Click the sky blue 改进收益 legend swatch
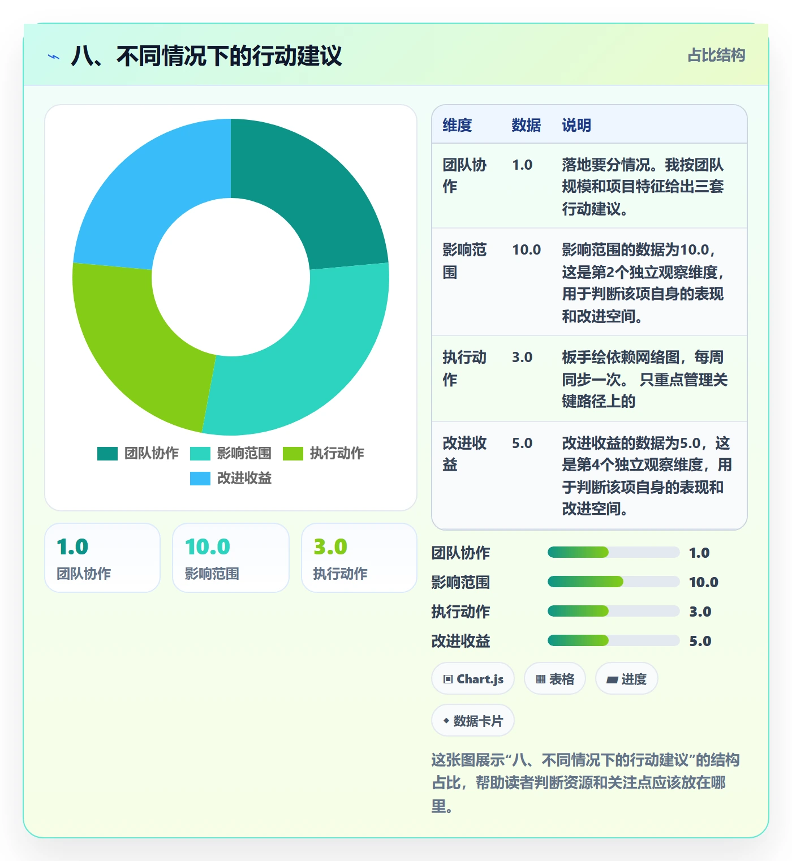 pos(200,479)
